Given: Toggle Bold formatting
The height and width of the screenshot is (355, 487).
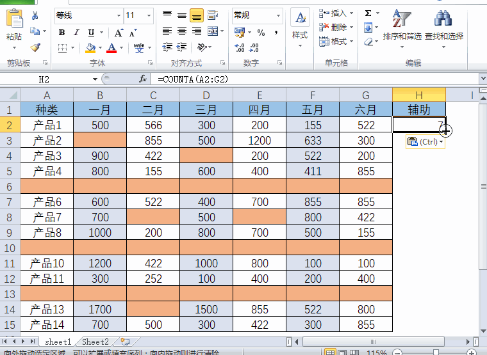Looking at the screenshot, I should click(x=62, y=32).
